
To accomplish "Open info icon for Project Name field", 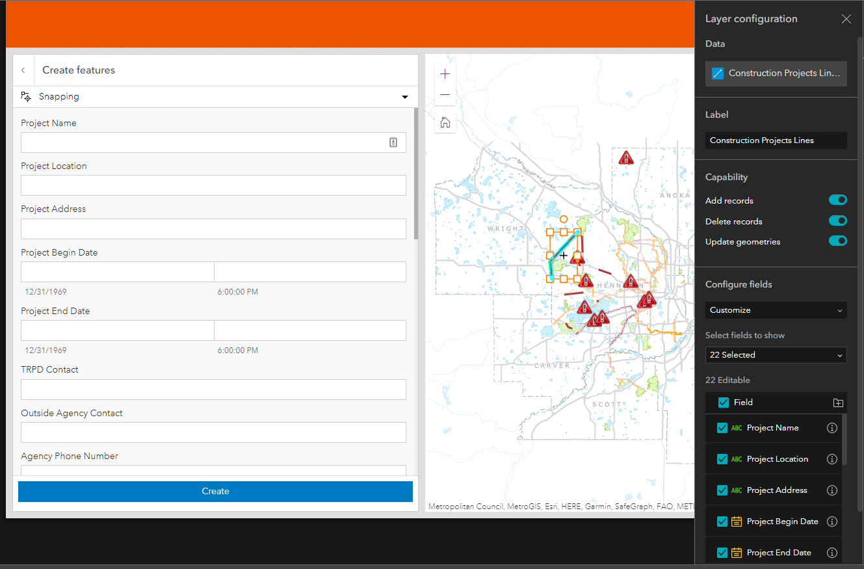I will (x=831, y=428).
